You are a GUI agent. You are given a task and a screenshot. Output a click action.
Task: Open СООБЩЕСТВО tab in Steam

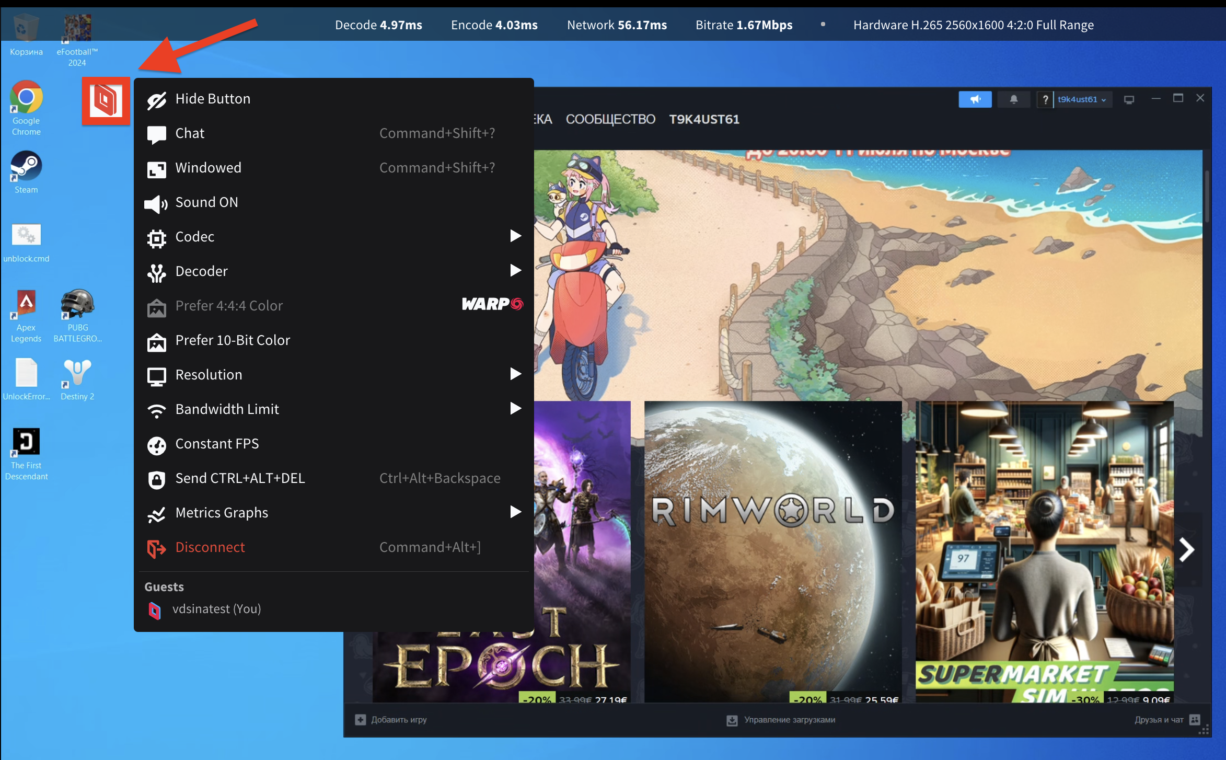click(x=610, y=119)
